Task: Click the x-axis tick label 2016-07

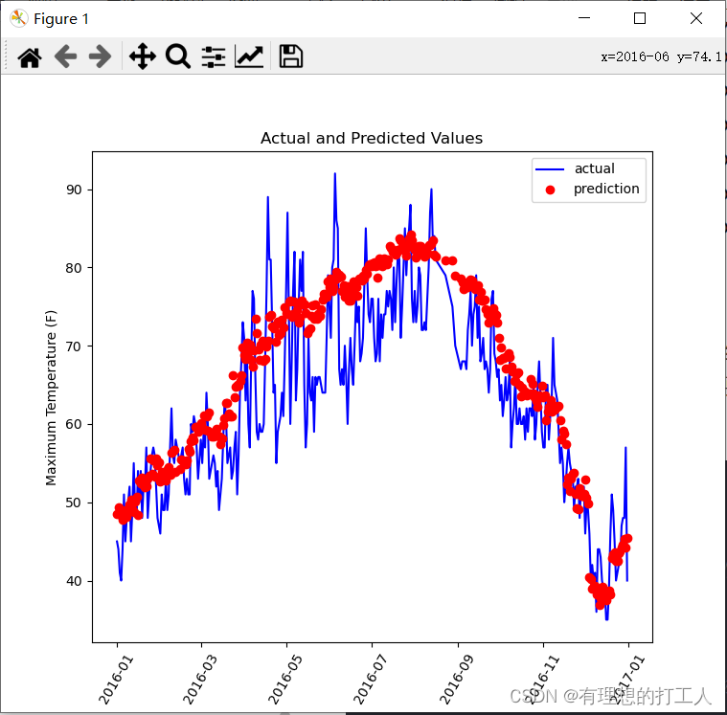Action: [370, 680]
